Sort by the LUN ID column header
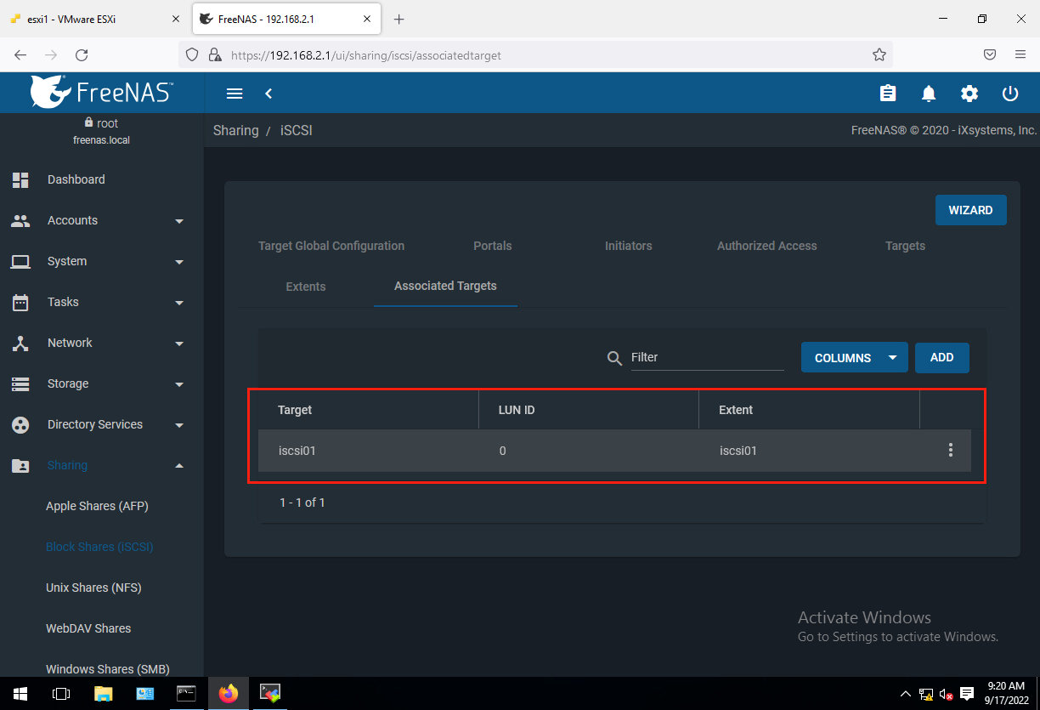Viewport: 1040px width, 710px height. [x=517, y=410]
